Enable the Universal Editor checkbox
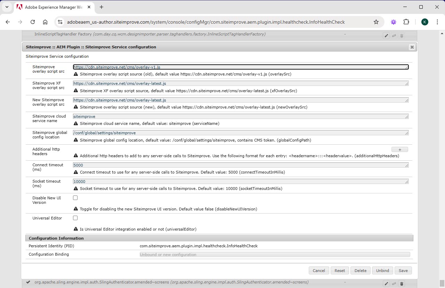445x288 pixels. [x=75, y=218]
